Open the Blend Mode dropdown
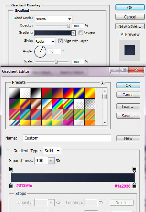 click(x=53, y=19)
